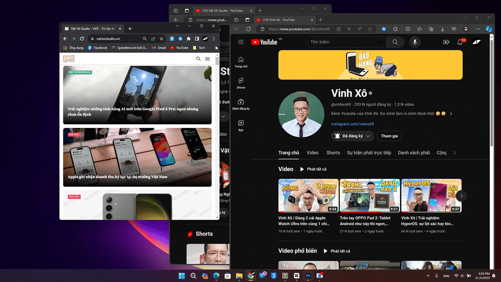
Task: Expand the down chevron in the background YouTube window
Action: pos(223,116)
